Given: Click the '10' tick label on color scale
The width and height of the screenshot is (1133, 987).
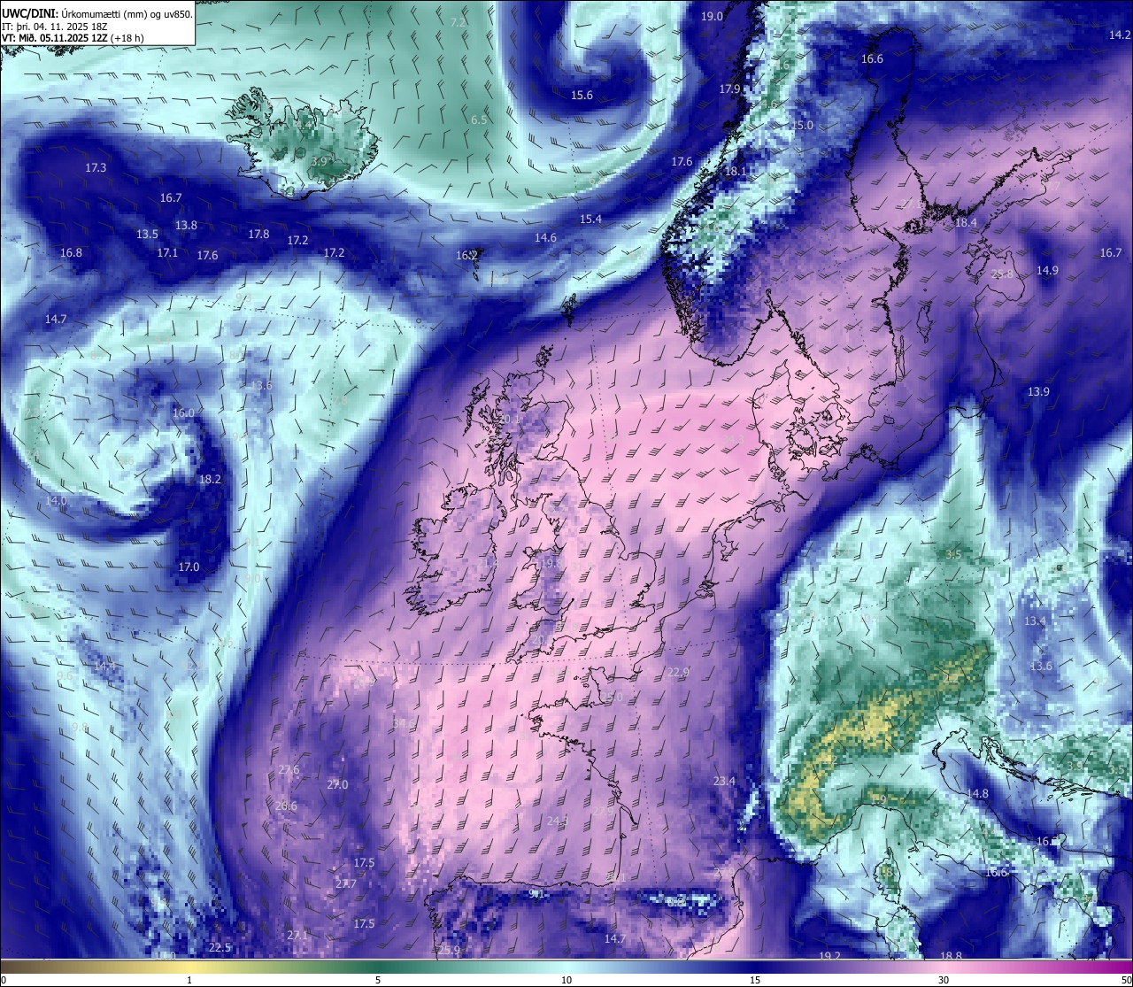Looking at the screenshot, I should coord(566,980).
